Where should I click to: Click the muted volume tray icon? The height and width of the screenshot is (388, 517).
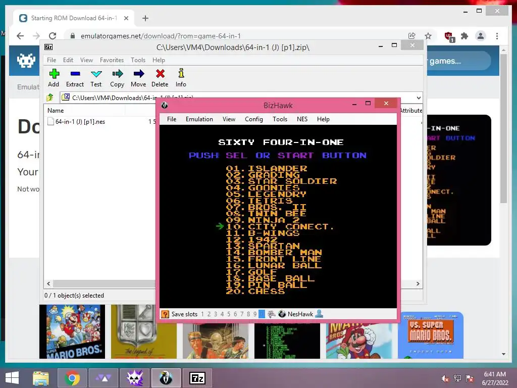pos(444,378)
